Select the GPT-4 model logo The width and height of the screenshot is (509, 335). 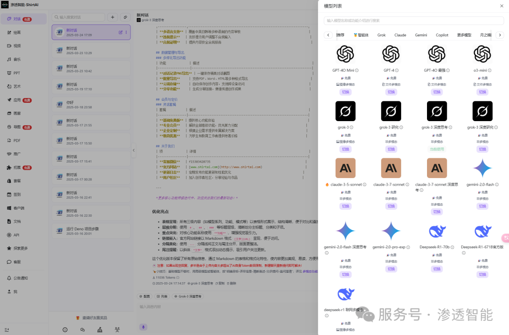click(391, 54)
